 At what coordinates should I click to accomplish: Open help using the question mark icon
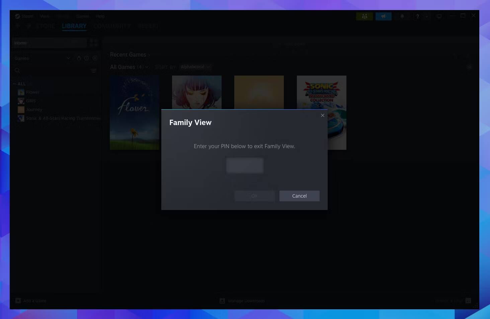tap(417, 16)
